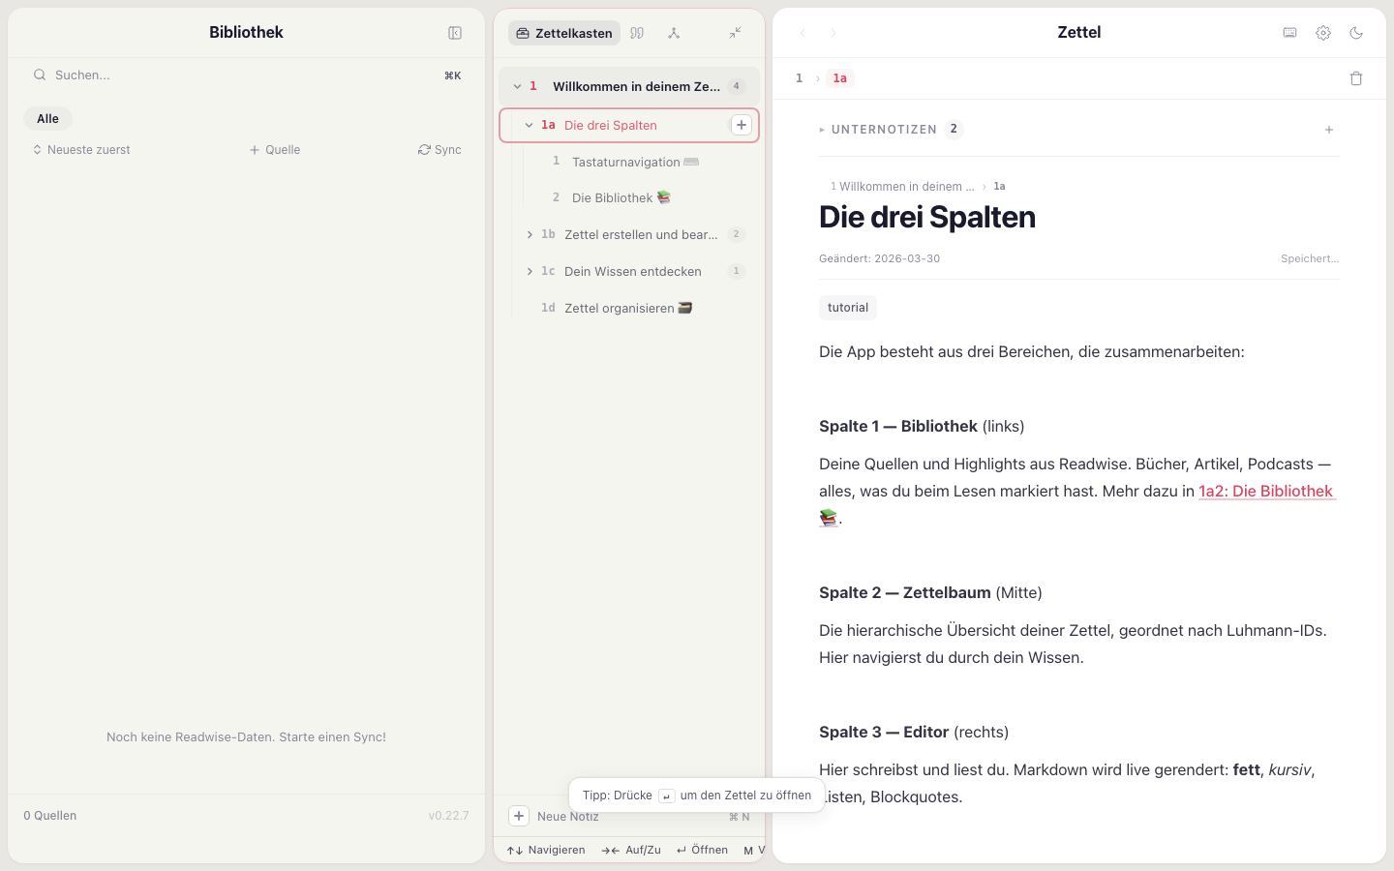
Task: Toggle the 'Alle' filter chip
Action: (47, 117)
